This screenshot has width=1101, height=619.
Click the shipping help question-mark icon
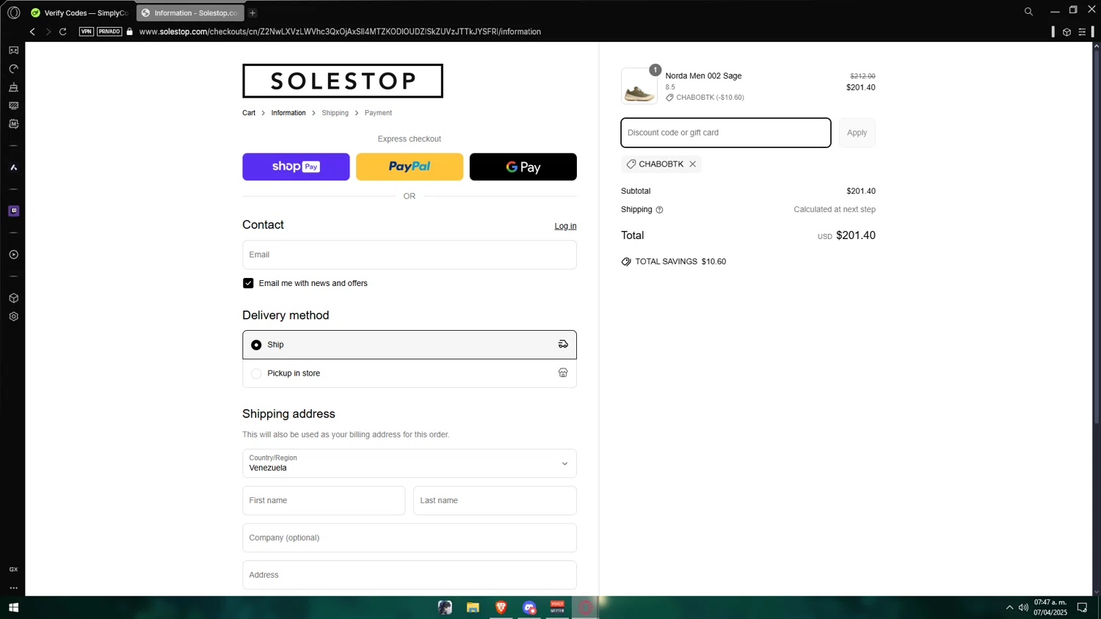pyautogui.click(x=659, y=210)
